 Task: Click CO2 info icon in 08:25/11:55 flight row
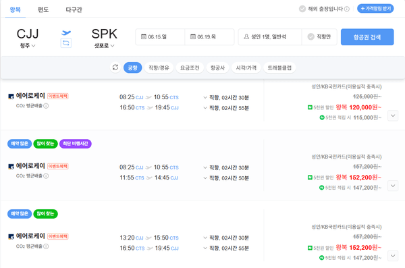pos(46,176)
